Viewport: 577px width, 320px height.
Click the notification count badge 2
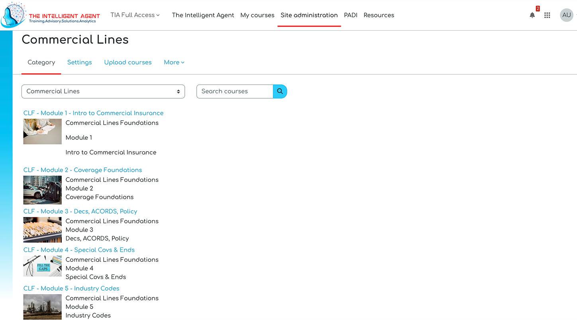(x=538, y=8)
